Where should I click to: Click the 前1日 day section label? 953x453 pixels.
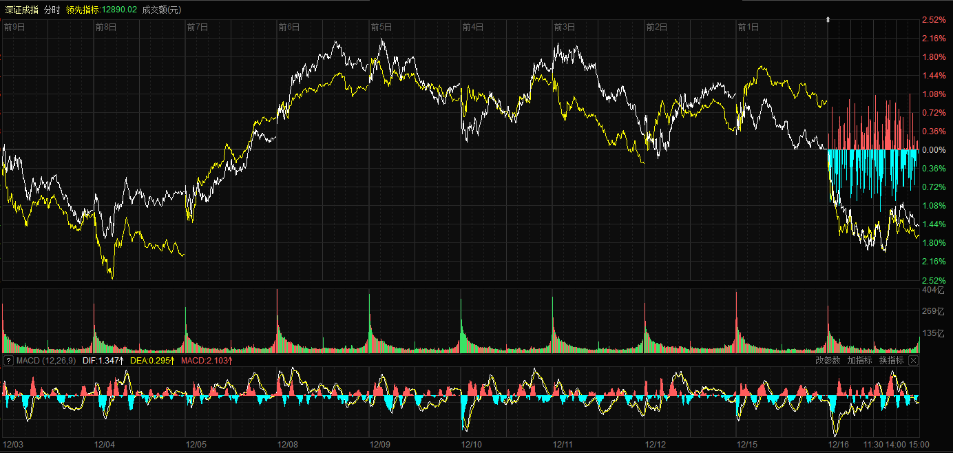tap(748, 28)
